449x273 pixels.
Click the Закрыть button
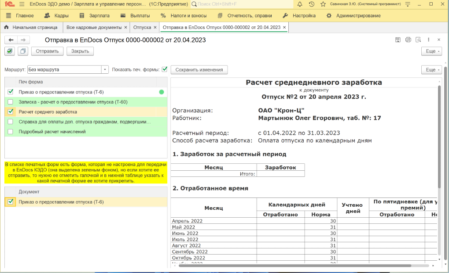80,51
